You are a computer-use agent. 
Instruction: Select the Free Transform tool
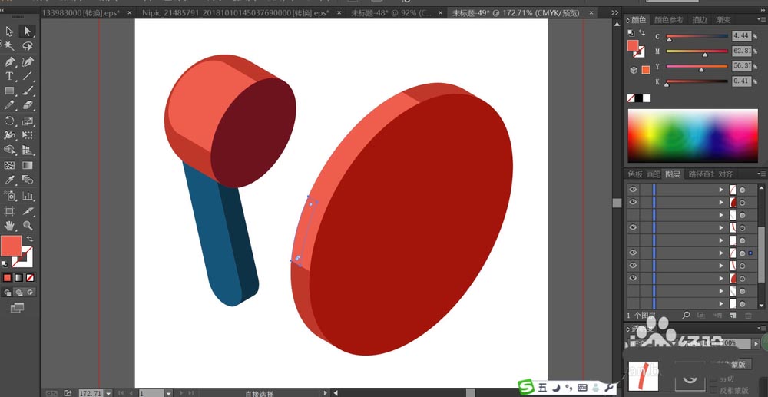[x=28, y=135]
